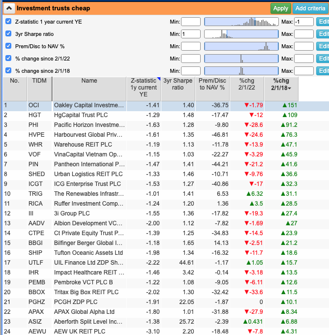Screen dimensions: 329x335
Task: Click Max field of Z-statistic containing -1
Action: [304, 22]
